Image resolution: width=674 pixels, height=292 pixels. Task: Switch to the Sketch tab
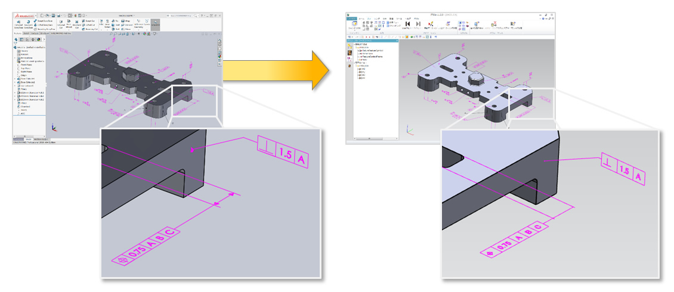coord(26,34)
